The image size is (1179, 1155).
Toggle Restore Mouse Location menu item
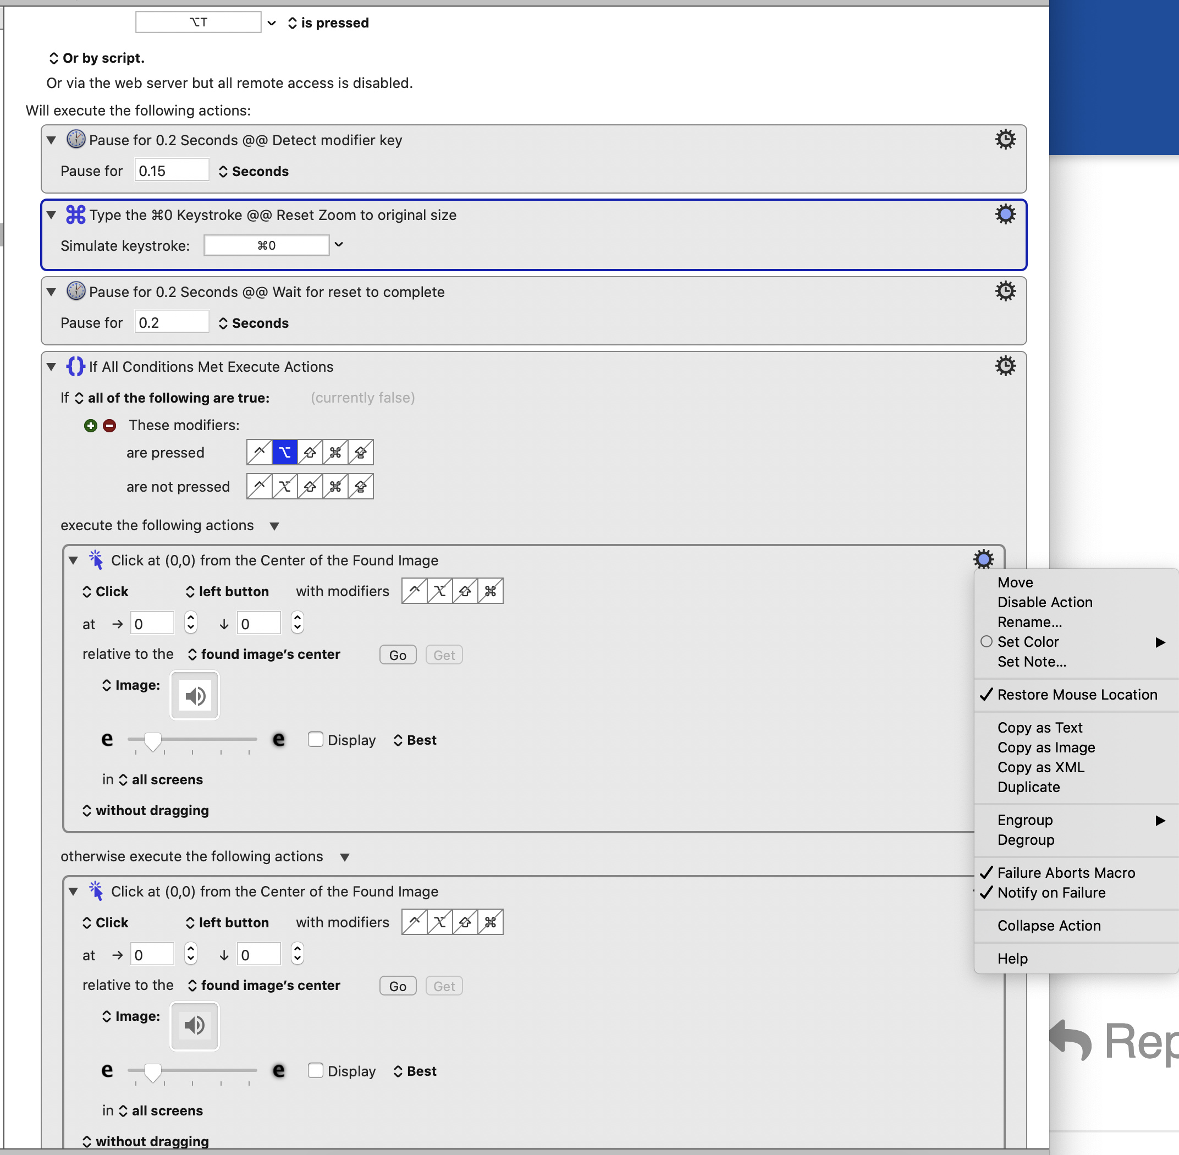click(x=1077, y=695)
